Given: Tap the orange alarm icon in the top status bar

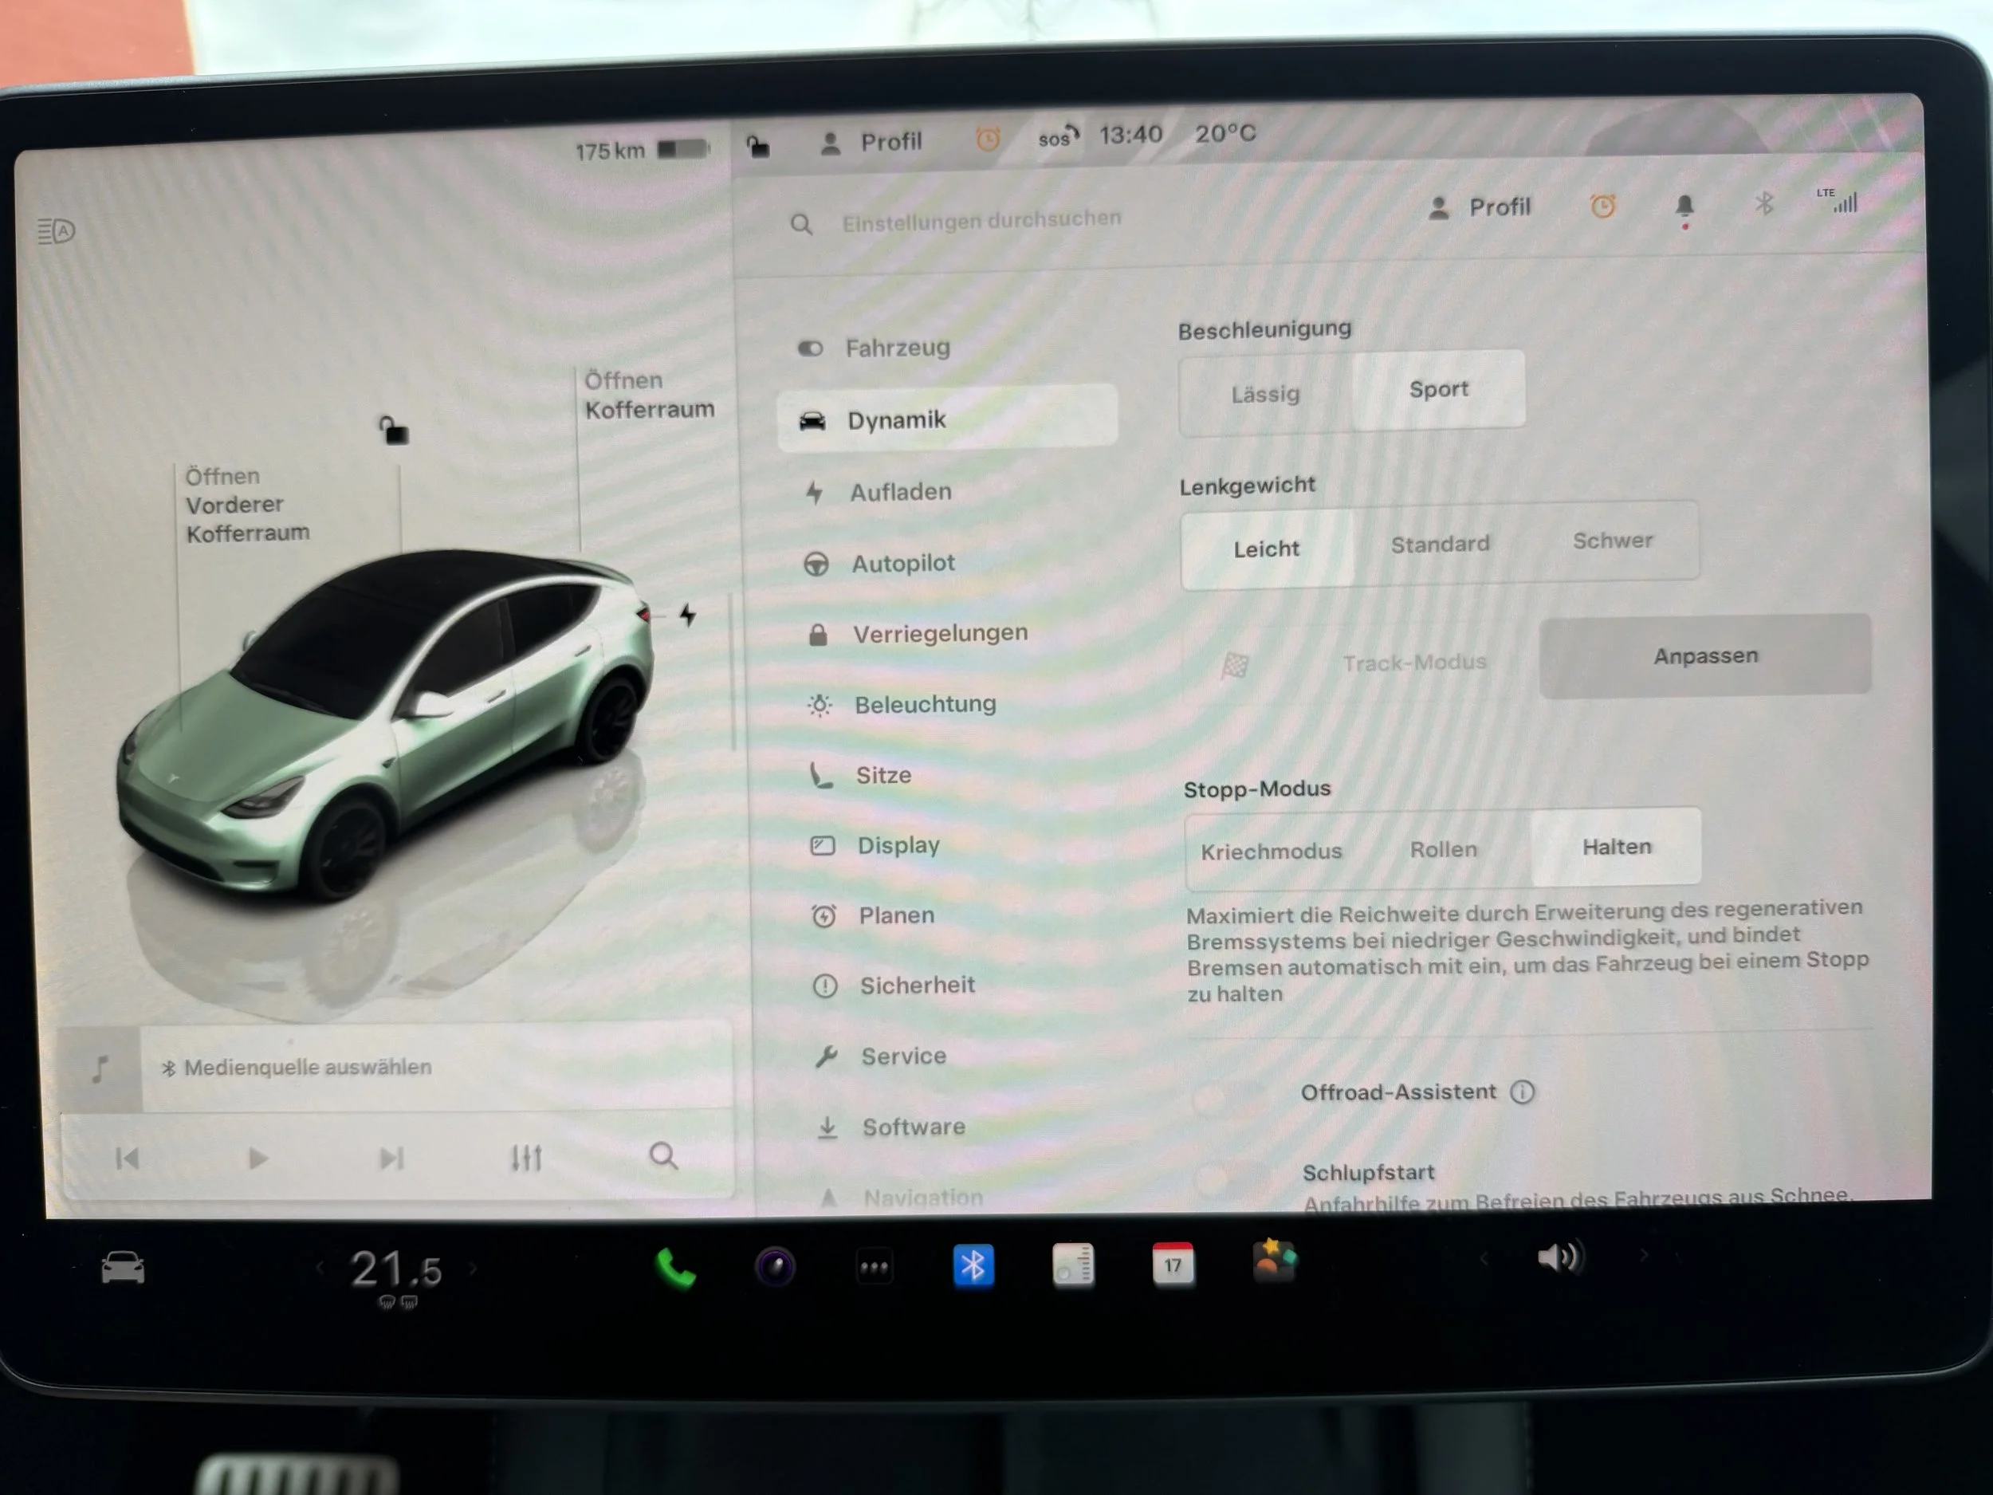Looking at the screenshot, I should (989, 140).
